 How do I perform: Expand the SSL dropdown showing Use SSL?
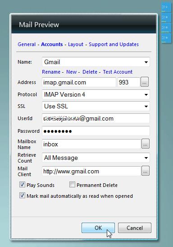click(96, 106)
